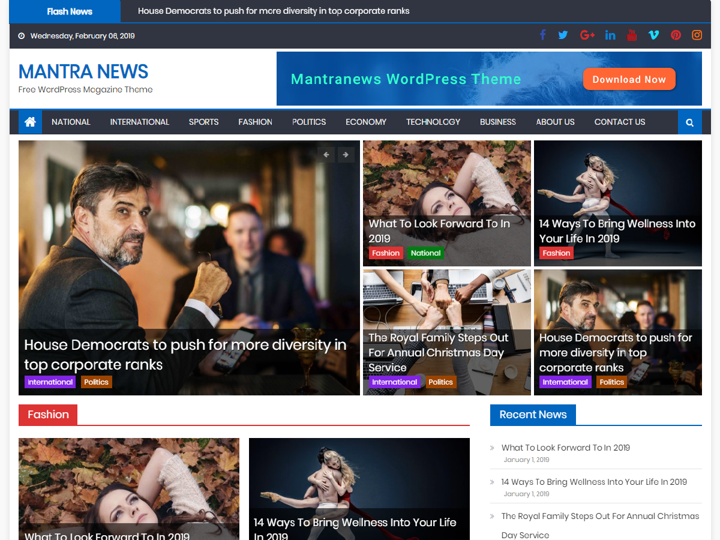This screenshot has width=720, height=540.
Task: Show previous slide in featured slider
Action: (326, 155)
